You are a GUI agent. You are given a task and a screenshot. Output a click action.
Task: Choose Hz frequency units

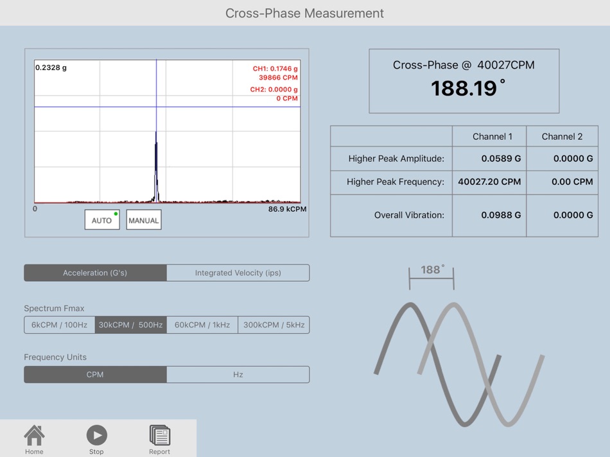pos(238,375)
